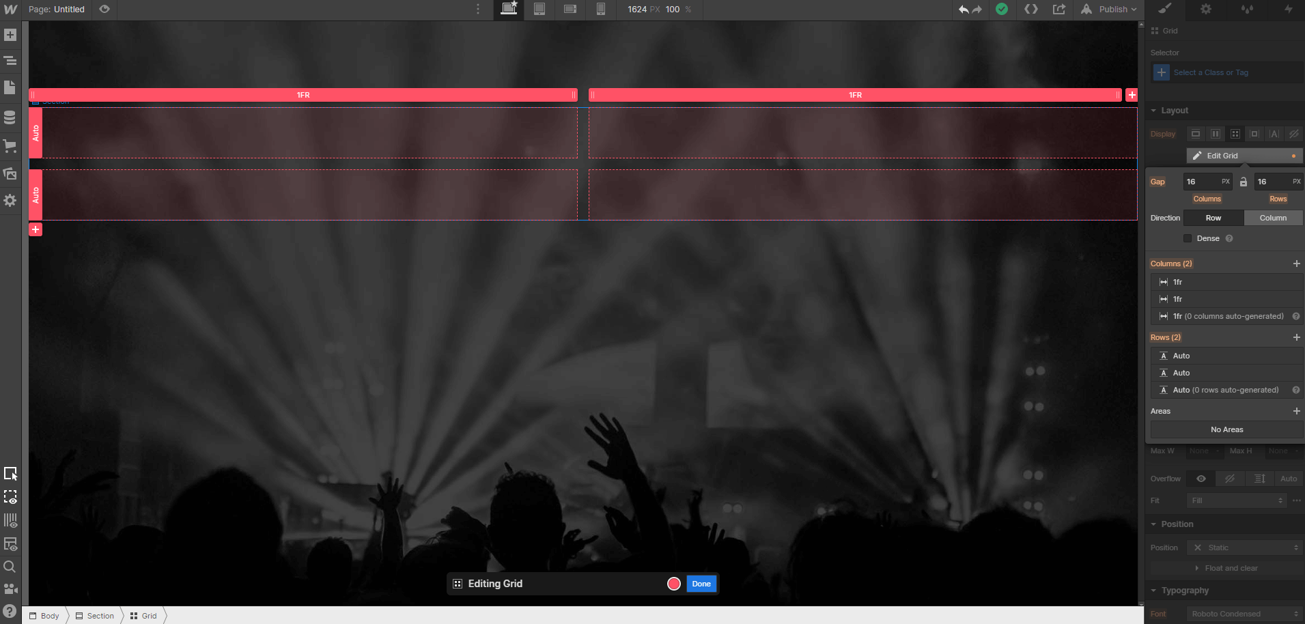Click the red grid overlay color swatch
Image resolution: width=1305 pixels, height=624 pixels.
(x=674, y=584)
